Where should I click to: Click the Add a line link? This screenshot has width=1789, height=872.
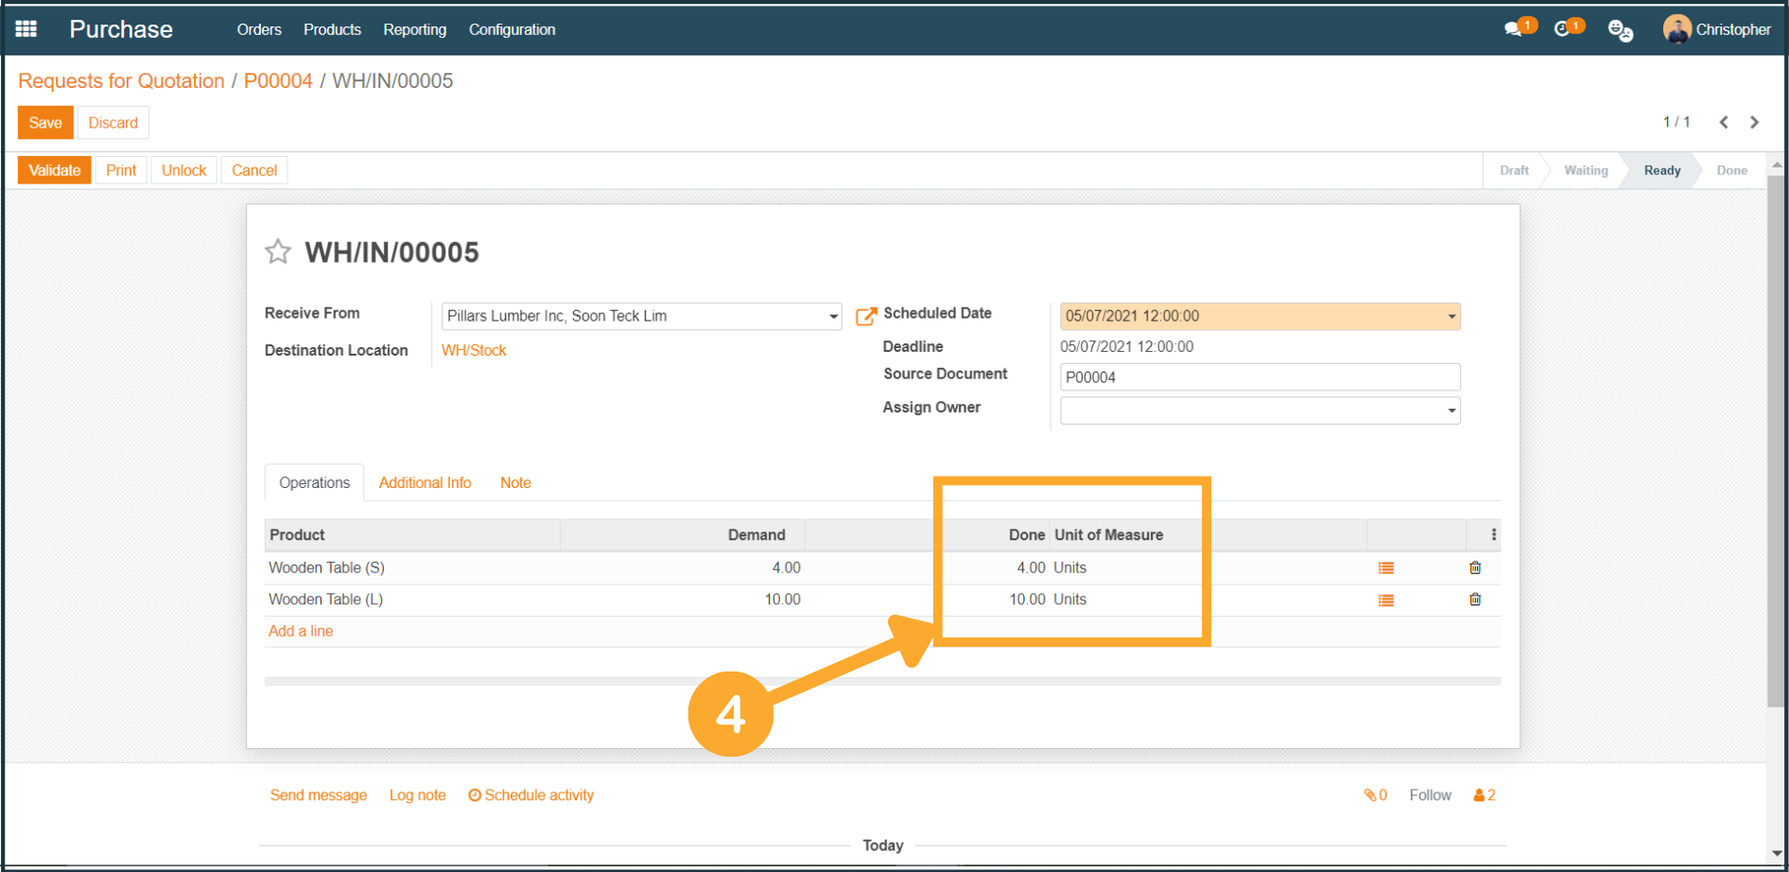301,632
